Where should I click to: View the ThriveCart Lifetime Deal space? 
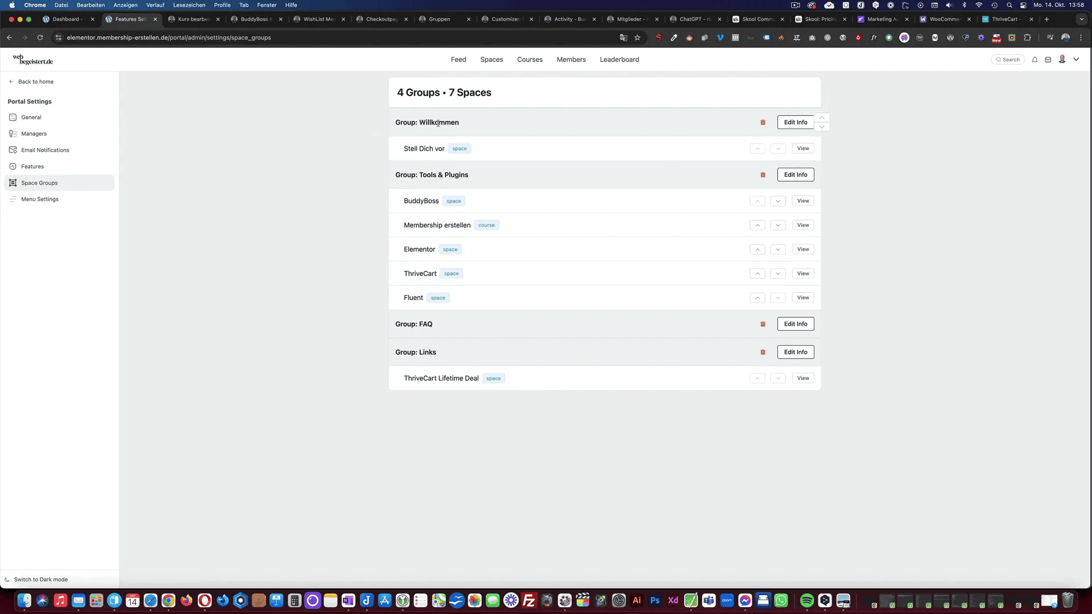(x=803, y=378)
